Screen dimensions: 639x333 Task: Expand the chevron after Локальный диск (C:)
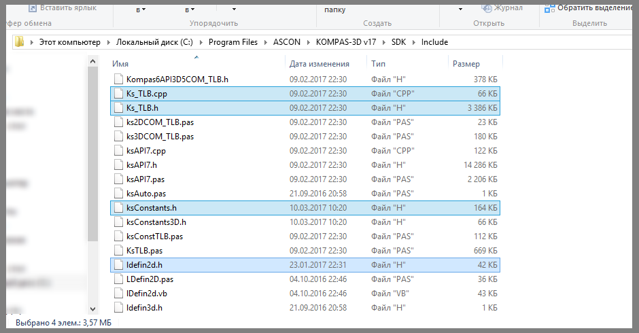(x=201, y=42)
